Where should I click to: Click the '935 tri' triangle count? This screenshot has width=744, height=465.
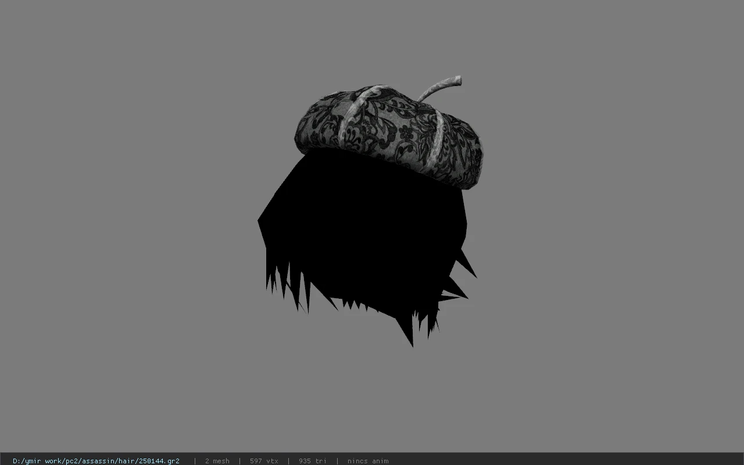click(x=313, y=461)
